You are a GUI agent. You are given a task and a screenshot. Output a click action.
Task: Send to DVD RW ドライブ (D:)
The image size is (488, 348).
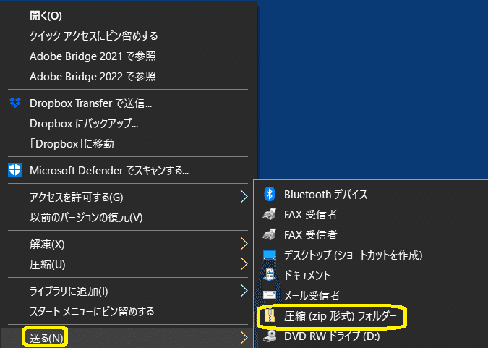click(x=332, y=336)
